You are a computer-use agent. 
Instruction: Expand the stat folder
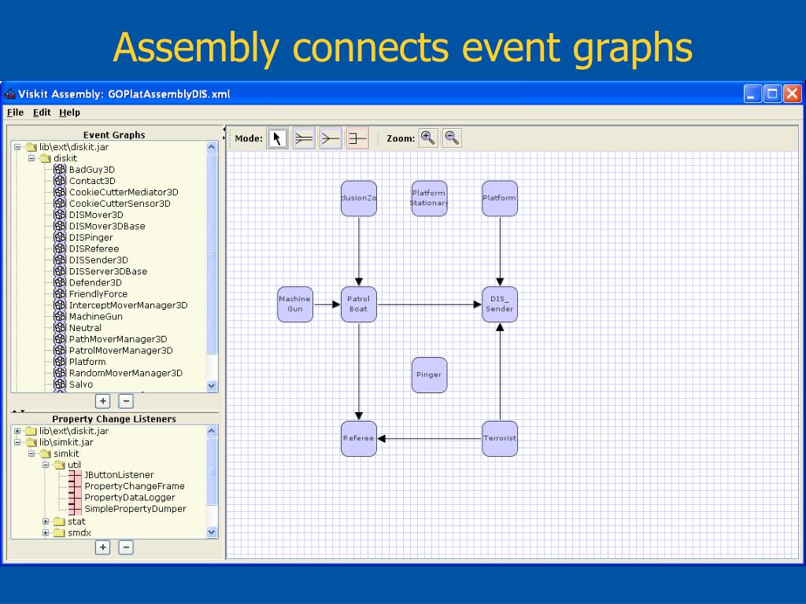click(x=46, y=521)
